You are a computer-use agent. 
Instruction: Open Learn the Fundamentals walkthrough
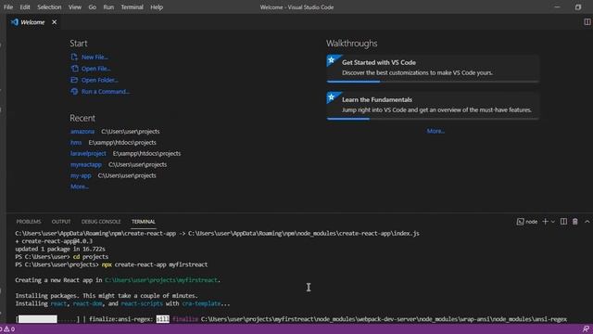433,105
